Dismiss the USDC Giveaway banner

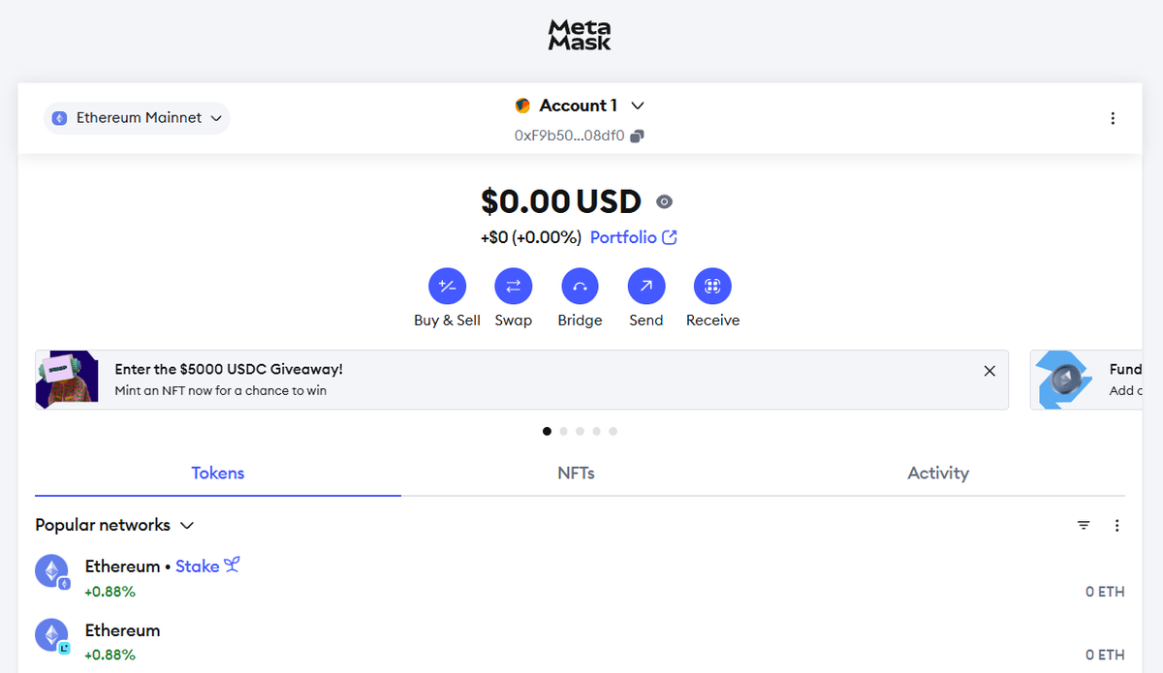tap(990, 371)
